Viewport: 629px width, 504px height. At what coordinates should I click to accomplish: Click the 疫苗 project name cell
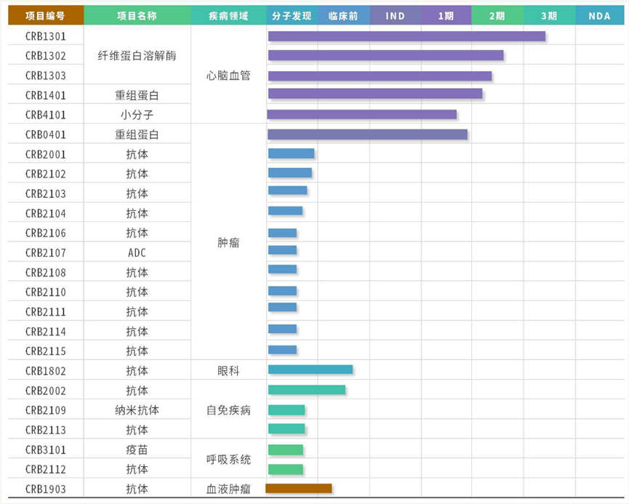[137, 449]
